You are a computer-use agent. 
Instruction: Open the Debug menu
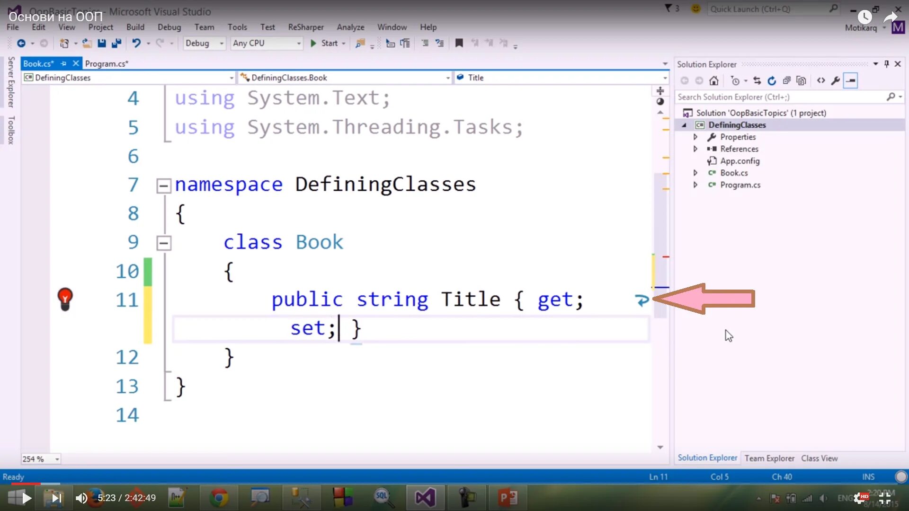[x=169, y=27]
